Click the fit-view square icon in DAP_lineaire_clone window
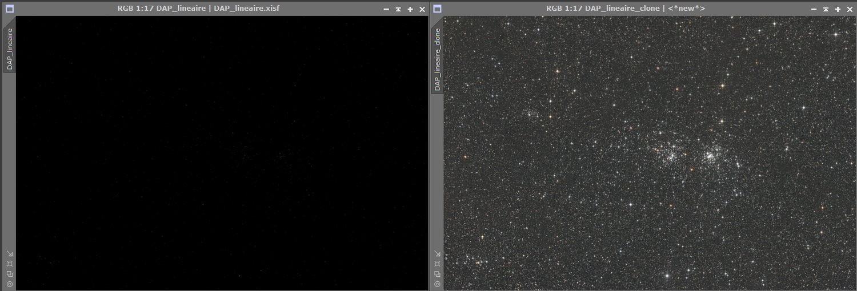Screen dimensions: 857x291 (438, 264)
